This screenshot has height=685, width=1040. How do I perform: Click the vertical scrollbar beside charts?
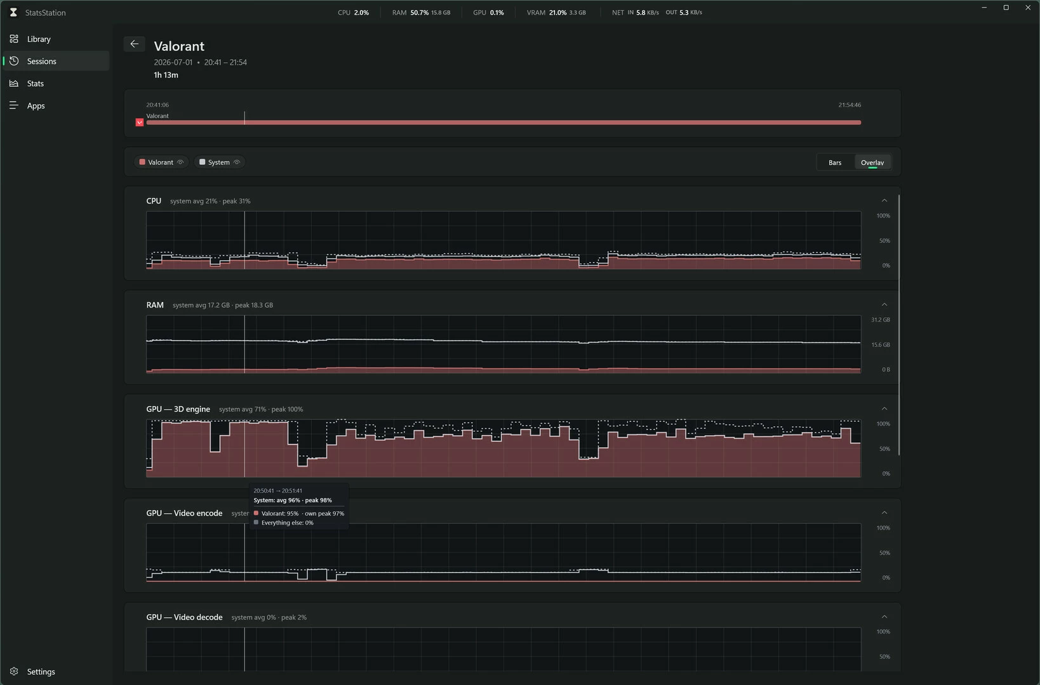899,325
